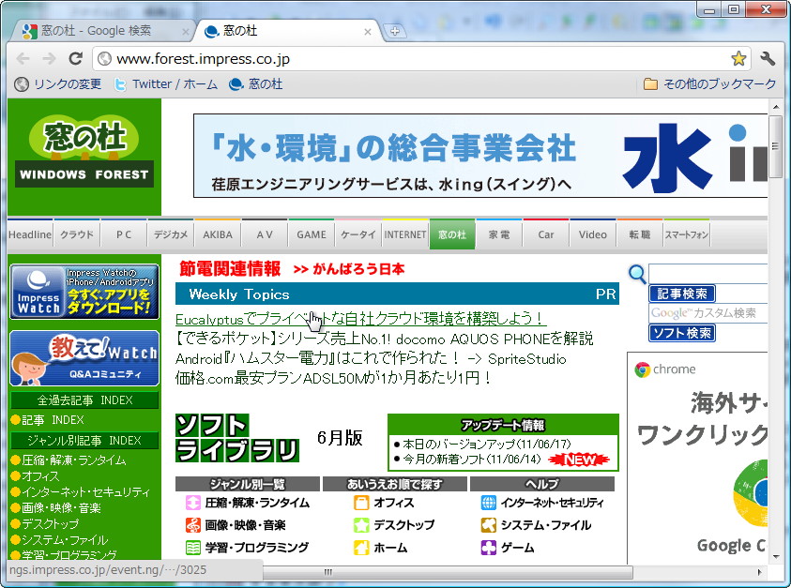Bookmark the page with the star icon
This screenshot has width=791, height=588.
pyautogui.click(x=739, y=58)
